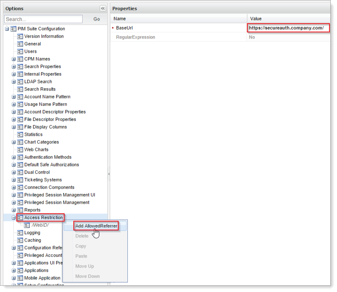
Task: Collapse the Access Restriction node
Action: point(13,218)
